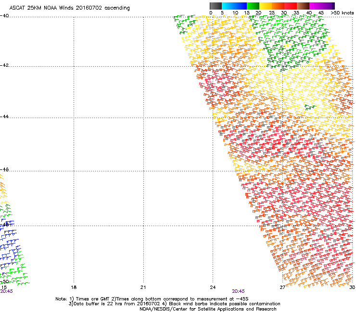Click the 'NOAA/NESDIS/Center for Satellite Applications and Research' credit
Screen dimensions: 356x312
coord(208,309)
